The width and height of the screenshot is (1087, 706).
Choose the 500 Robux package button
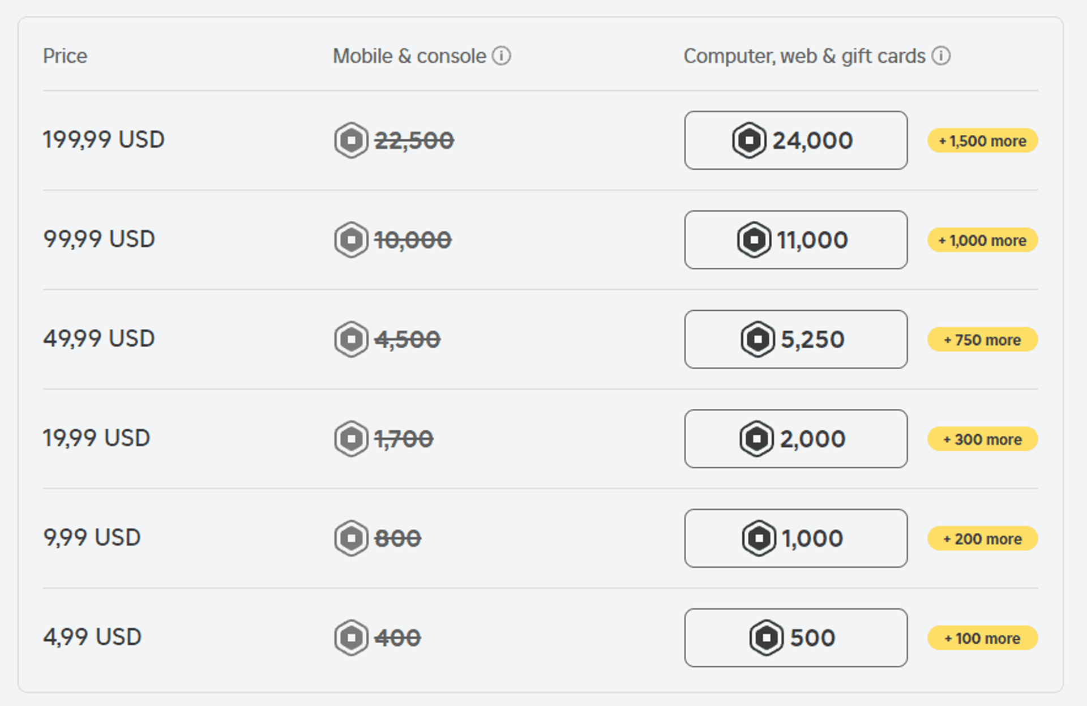795,638
